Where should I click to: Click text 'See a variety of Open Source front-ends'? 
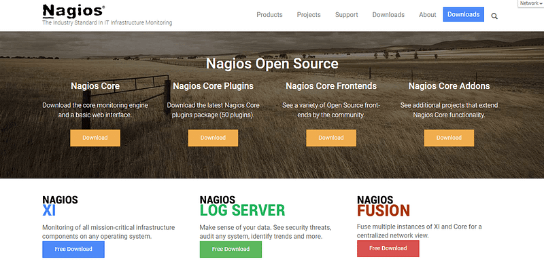pyautogui.click(x=331, y=110)
